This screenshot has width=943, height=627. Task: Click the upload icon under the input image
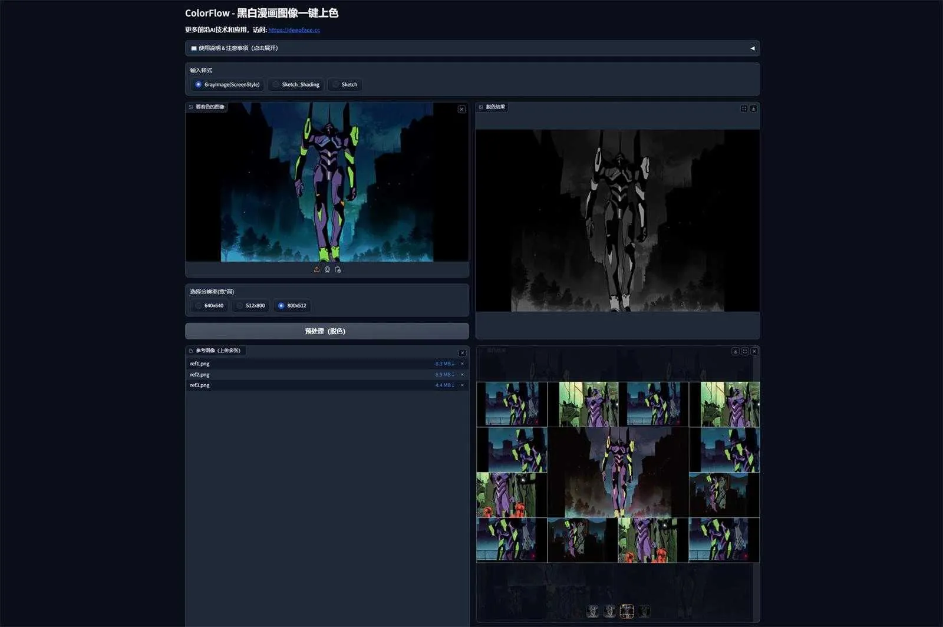tap(316, 269)
